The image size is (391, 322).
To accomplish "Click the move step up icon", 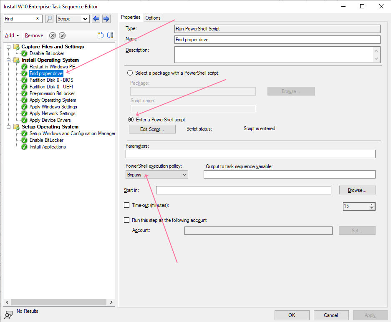I will click(100, 35).
